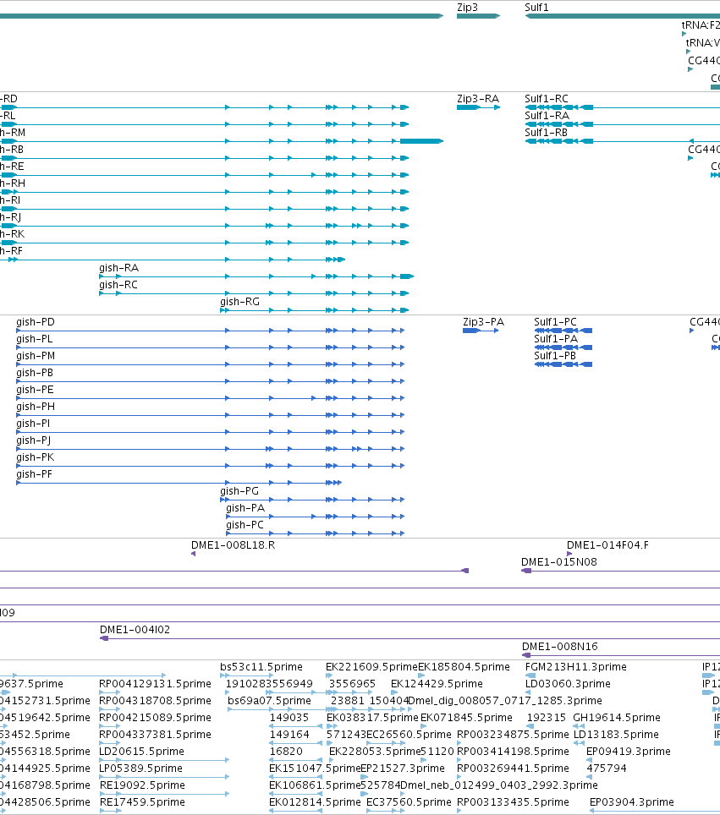Click the Sulf1-RA transcript label
The height and width of the screenshot is (815, 720).
point(547,115)
